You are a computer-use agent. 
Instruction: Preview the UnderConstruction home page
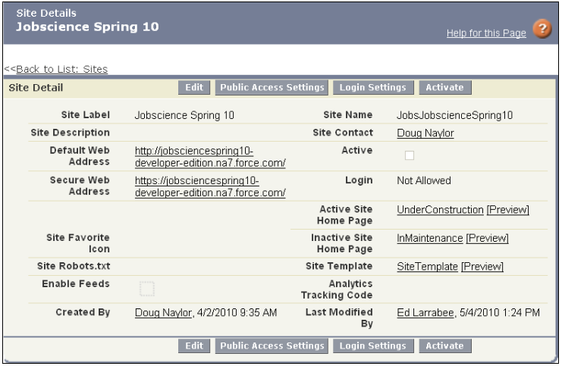507,209
